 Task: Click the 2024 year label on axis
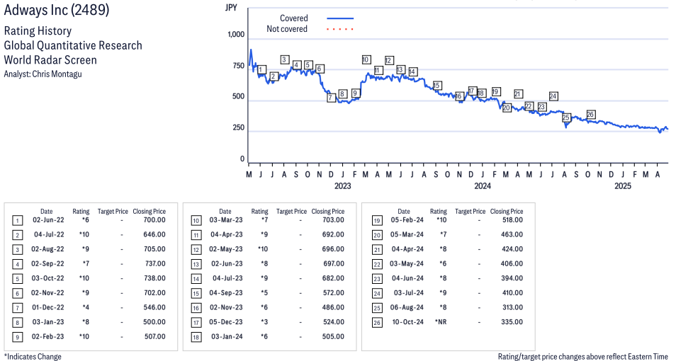pyautogui.click(x=483, y=185)
